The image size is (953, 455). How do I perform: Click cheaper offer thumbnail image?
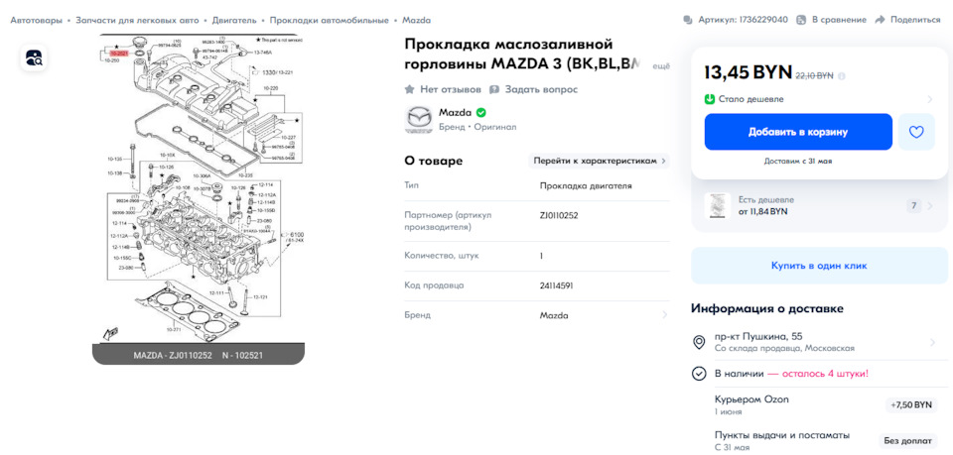[717, 205]
